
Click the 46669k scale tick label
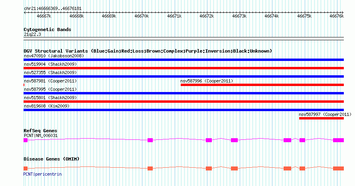109,16
